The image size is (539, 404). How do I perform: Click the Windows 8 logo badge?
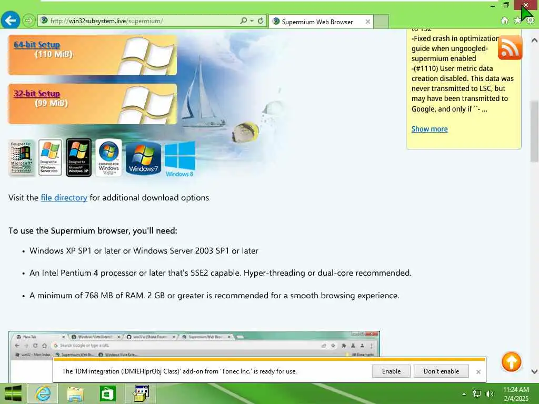(179, 159)
